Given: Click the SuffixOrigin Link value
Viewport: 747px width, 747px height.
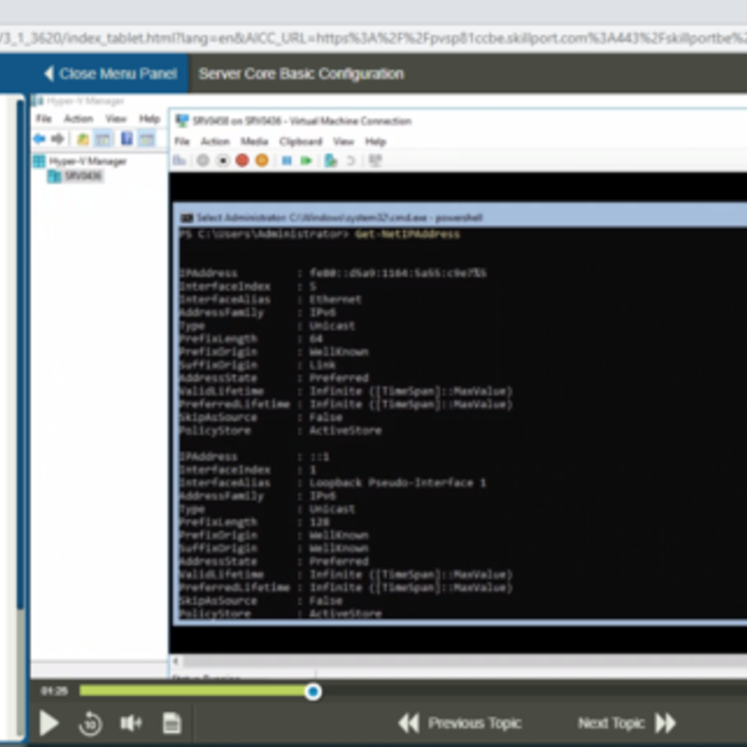Looking at the screenshot, I should tap(322, 365).
